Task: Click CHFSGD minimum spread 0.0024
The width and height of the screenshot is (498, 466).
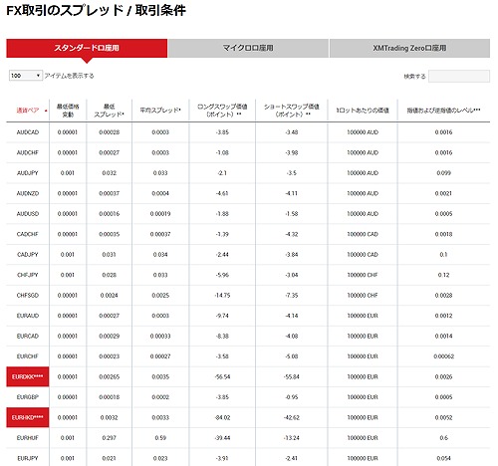Action: click(109, 296)
